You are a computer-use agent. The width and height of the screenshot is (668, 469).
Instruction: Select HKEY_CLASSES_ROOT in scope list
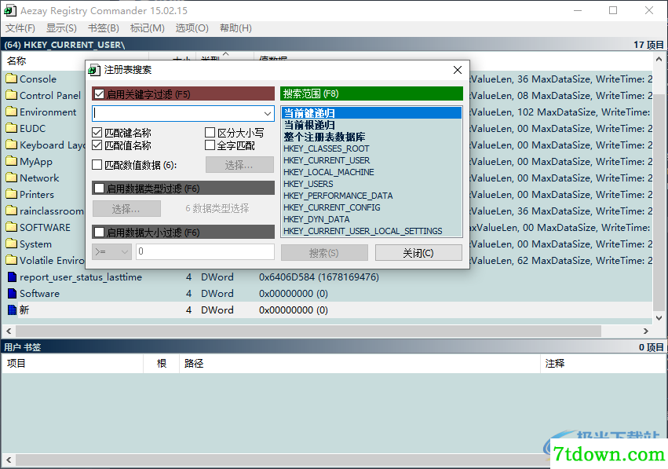coord(371,148)
